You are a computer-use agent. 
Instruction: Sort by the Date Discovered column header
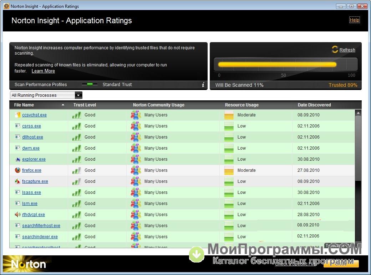(x=314, y=105)
